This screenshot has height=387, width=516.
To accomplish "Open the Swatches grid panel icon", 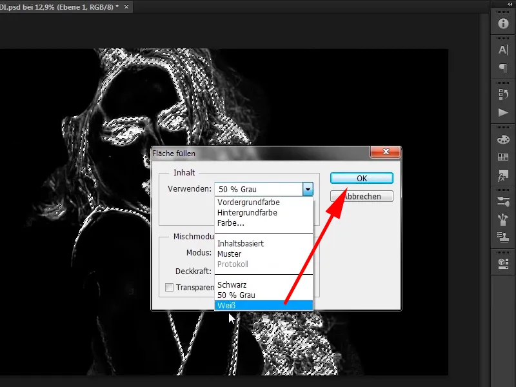I will click(503, 157).
